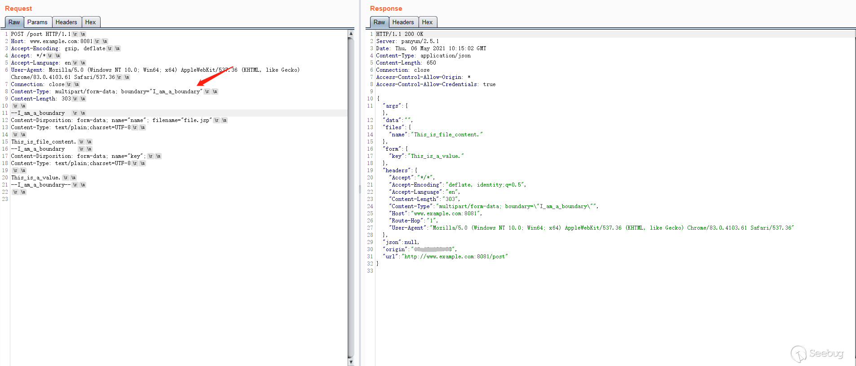Switch to the Request Params tab
This screenshot has height=366, width=856.
[37, 22]
